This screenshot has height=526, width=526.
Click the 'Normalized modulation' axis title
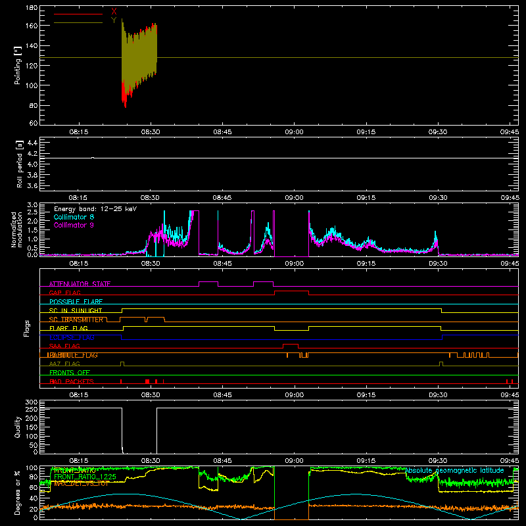point(16,229)
